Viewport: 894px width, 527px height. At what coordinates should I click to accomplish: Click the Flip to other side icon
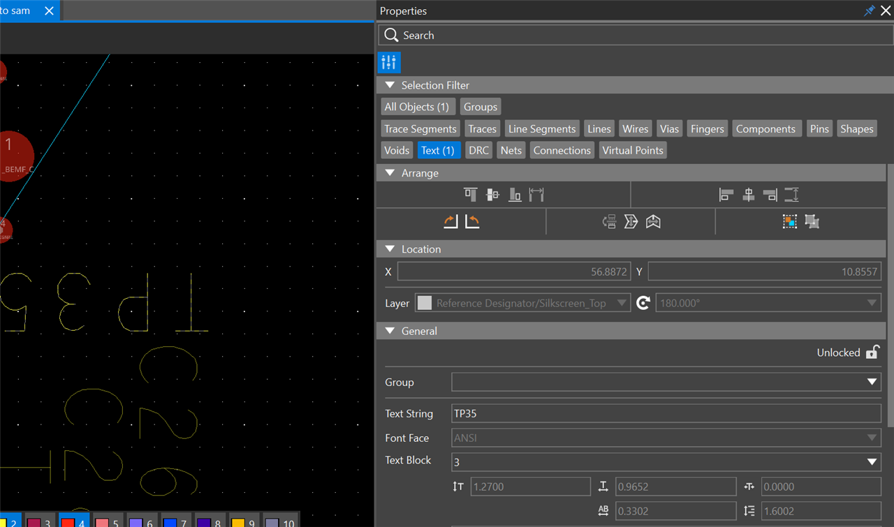pyautogui.click(x=609, y=221)
